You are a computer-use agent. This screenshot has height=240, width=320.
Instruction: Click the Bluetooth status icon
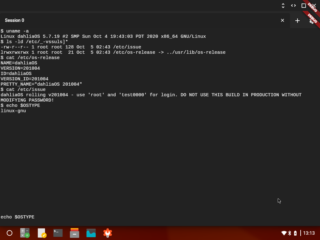pos(290,233)
